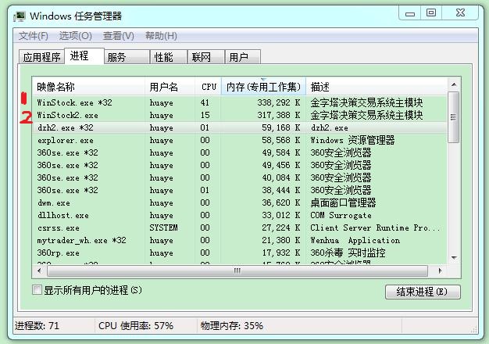489x344 pixels.
Task: Open the 文件(F) menu
Action: tap(33, 36)
